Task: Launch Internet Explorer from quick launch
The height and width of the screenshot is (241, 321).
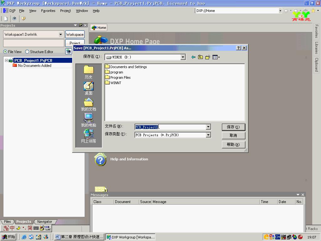Action: click(x=24, y=237)
